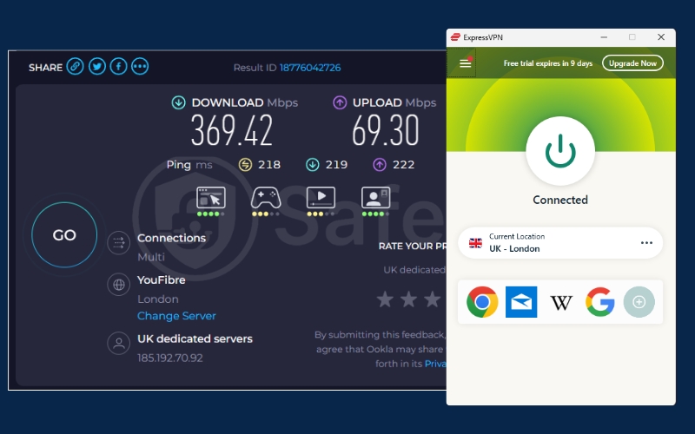The image size is (695, 434).
Task: Toggle the ExpressVPN power button to disconnect
Action: [x=560, y=151]
